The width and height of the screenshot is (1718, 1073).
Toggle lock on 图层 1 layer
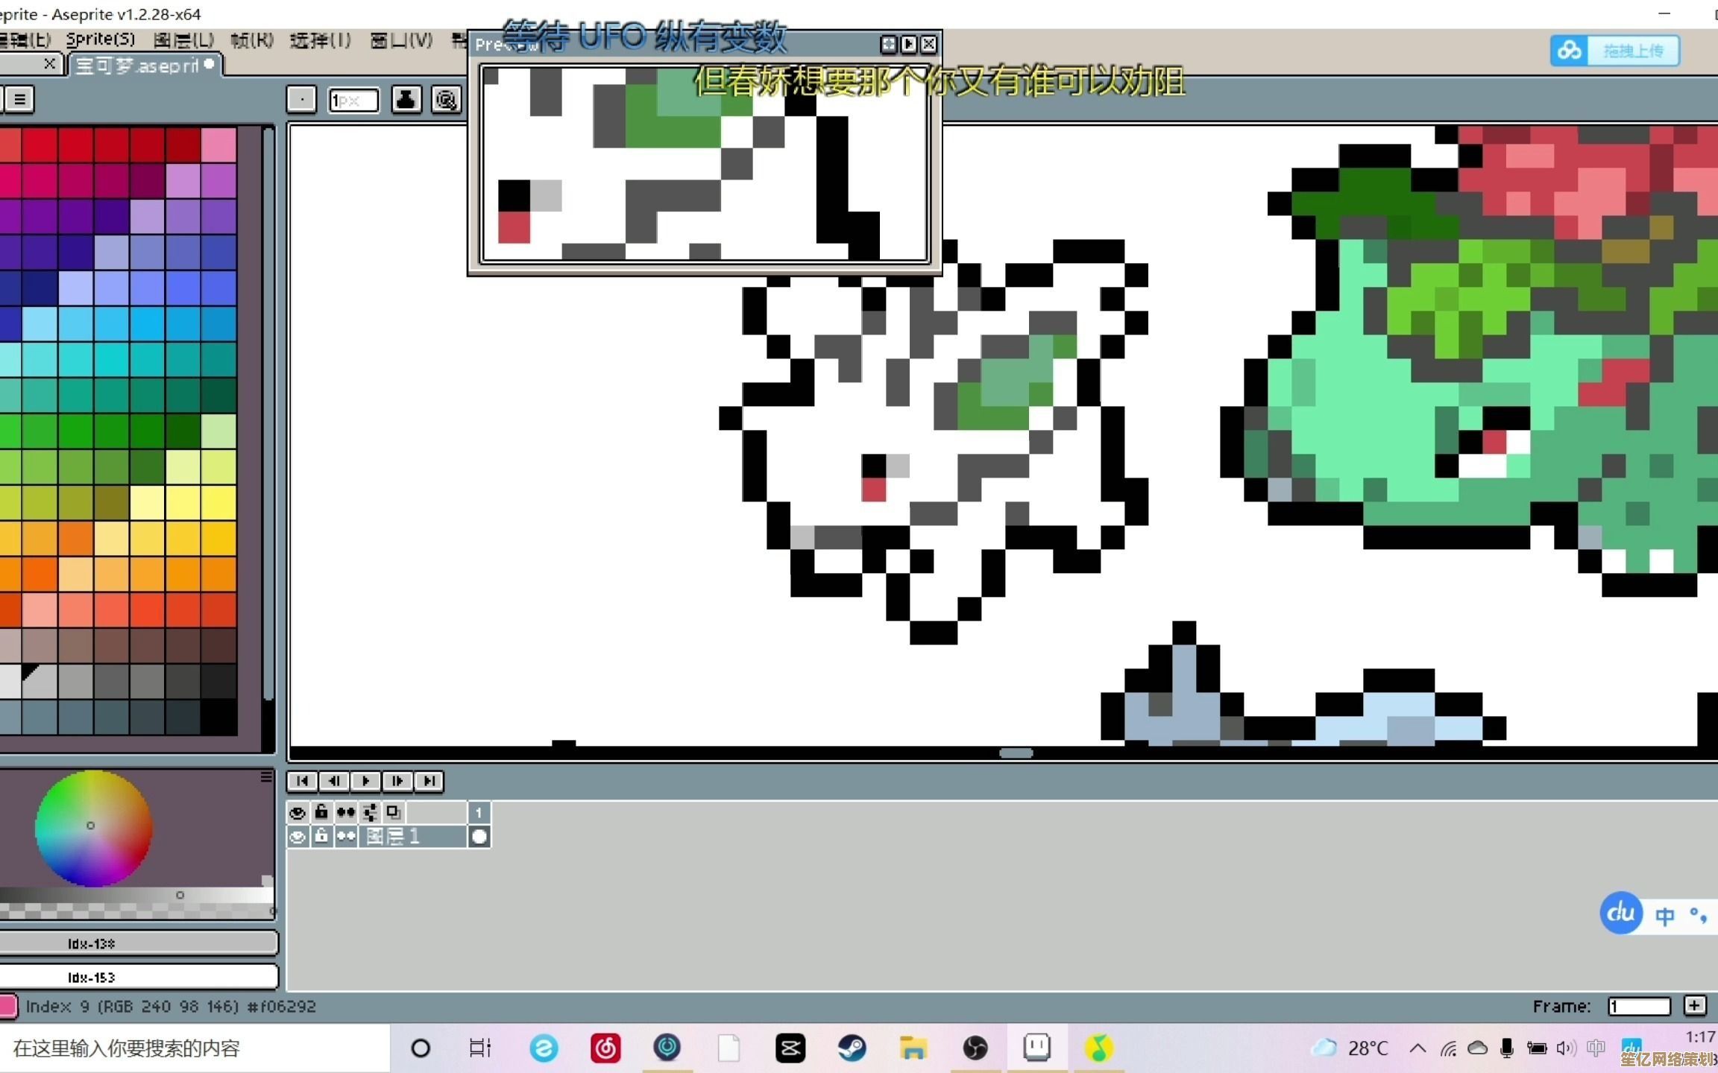click(x=321, y=837)
